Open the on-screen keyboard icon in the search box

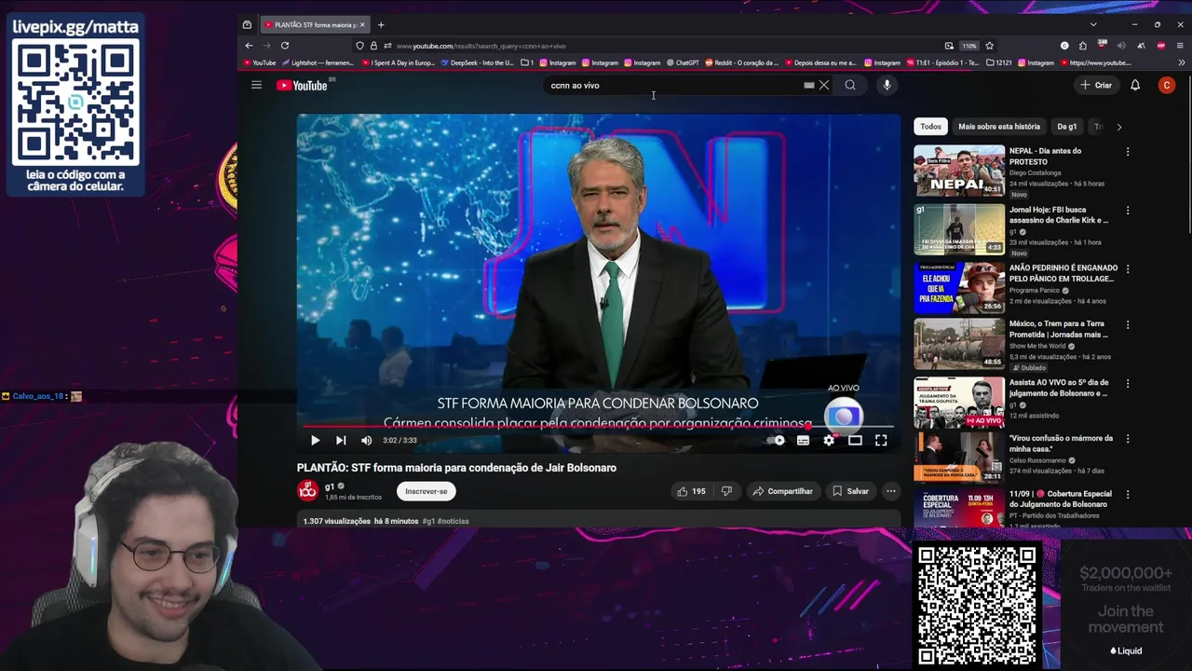[809, 85]
